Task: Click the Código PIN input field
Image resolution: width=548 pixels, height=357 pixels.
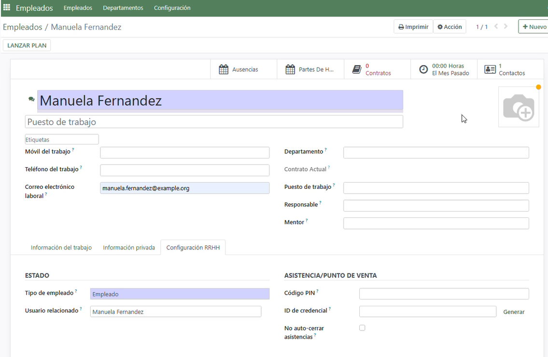Action: [444, 294]
